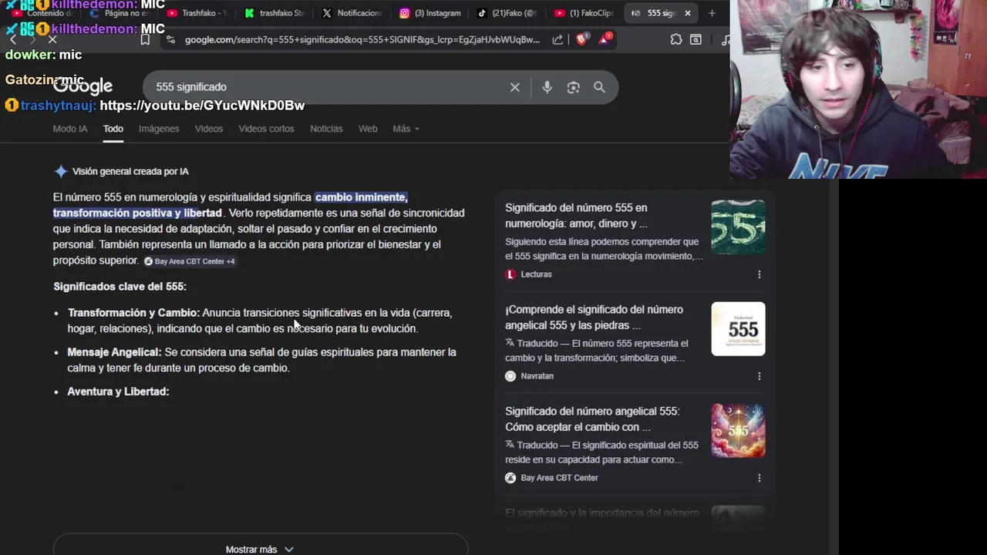987x555 pixels.
Task: Switch to the Trashfako YouTube tab
Action: coord(197,13)
